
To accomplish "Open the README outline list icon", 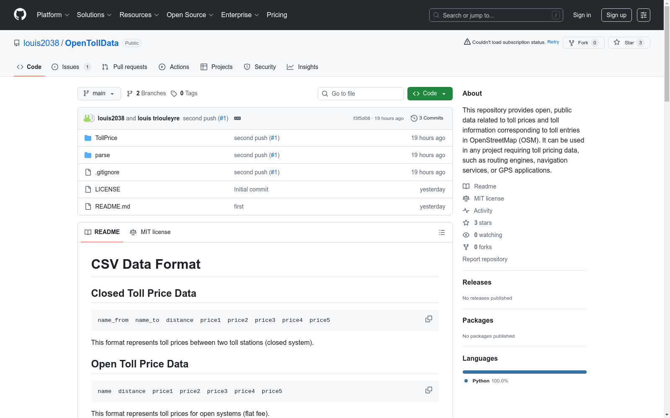I will [442, 232].
